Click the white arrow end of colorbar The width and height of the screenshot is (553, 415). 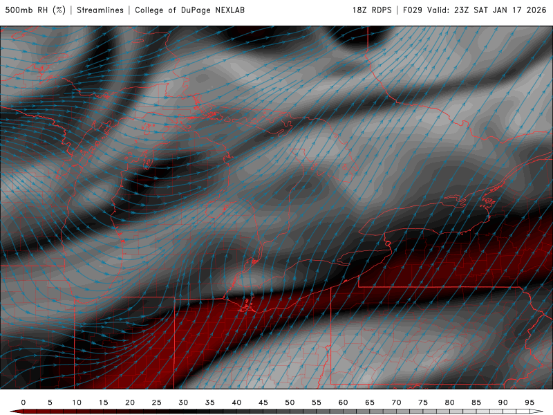(x=537, y=412)
